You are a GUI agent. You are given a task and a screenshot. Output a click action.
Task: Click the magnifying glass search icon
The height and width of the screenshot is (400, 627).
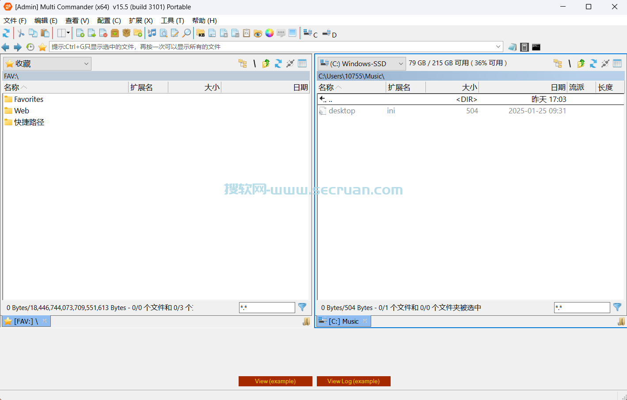[186, 33]
